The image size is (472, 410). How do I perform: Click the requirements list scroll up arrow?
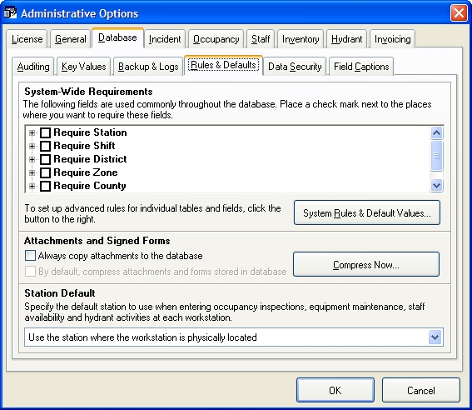pos(437,132)
